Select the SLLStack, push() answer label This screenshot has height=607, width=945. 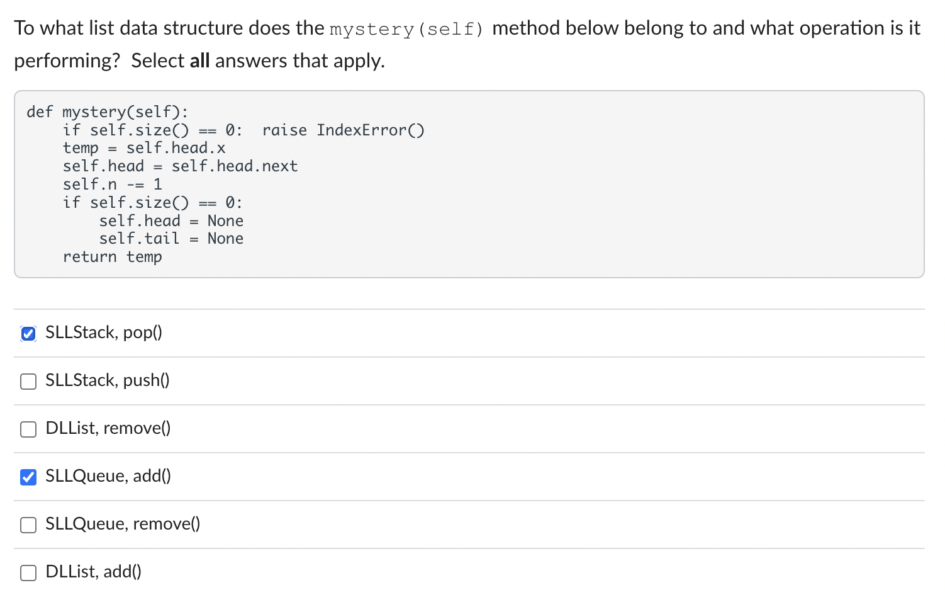click(x=107, y=380)
